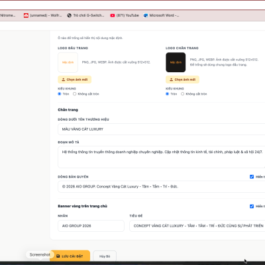Click the header logo preview thumbnail

(x=68, y=62)
